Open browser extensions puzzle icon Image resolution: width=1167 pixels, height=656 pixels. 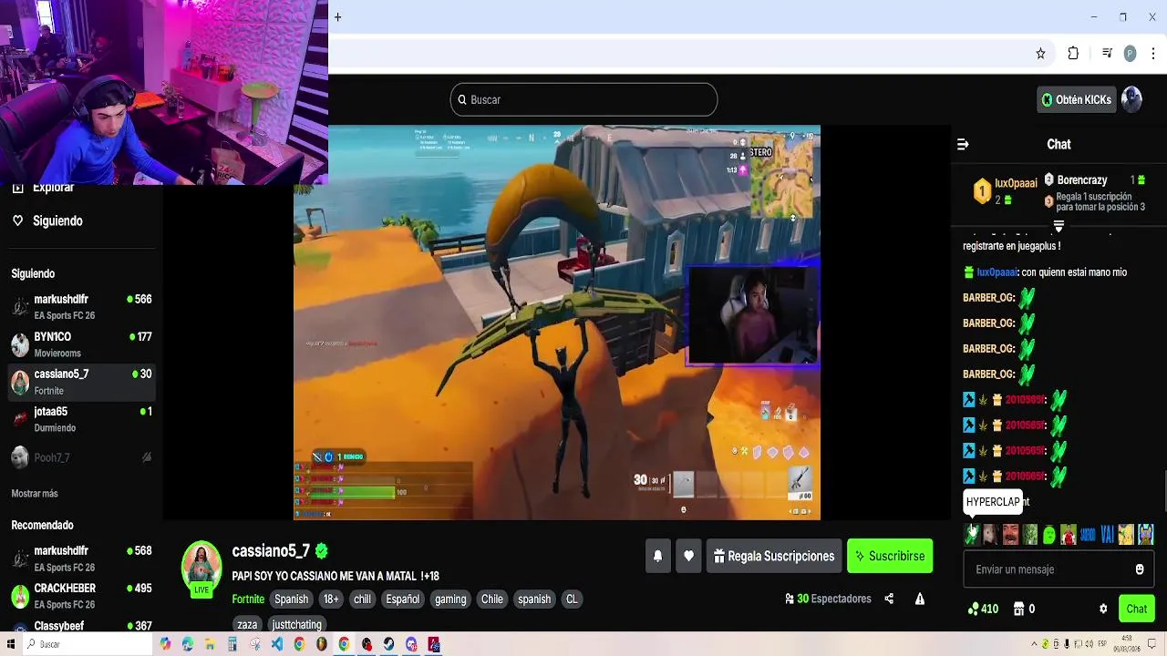[1073, 54]
